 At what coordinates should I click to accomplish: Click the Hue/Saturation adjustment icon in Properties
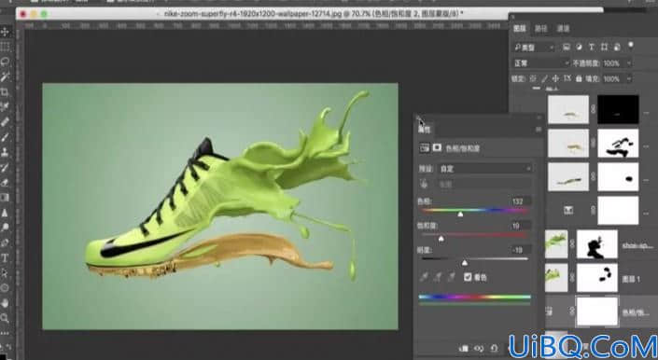pyautogui.click(x=425, y=147)
